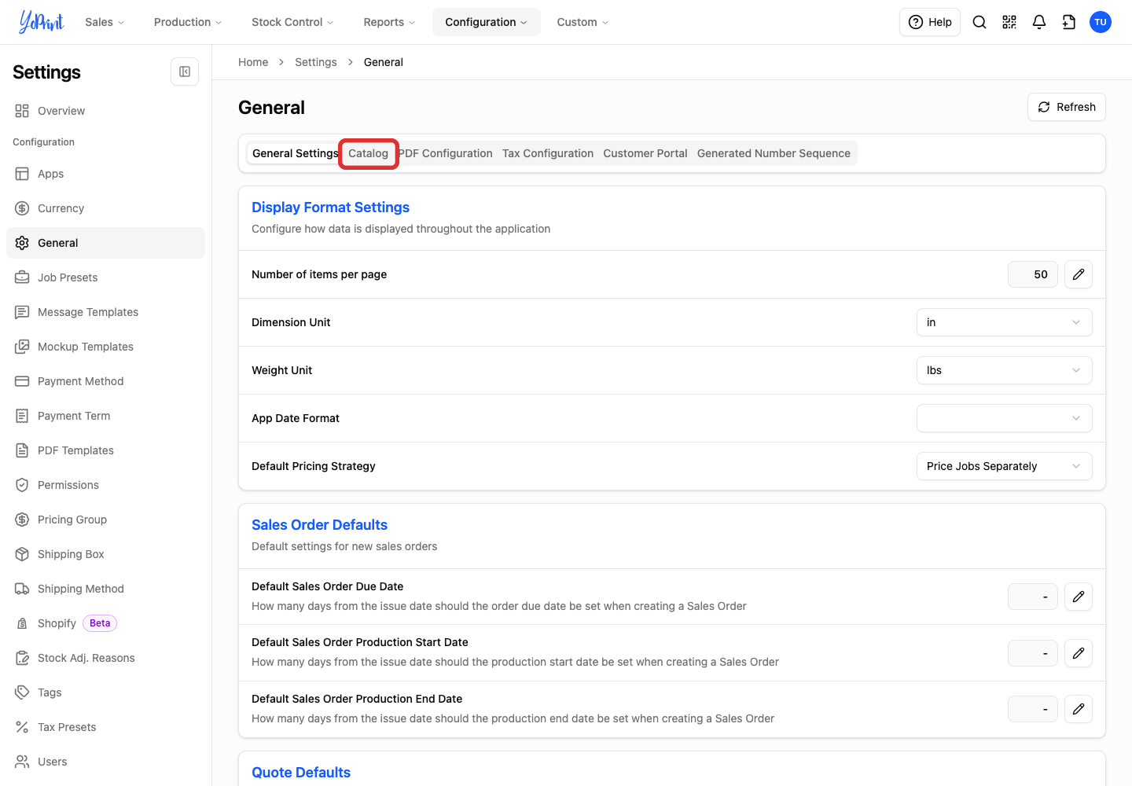Go to Settings breadcrumb link
Viewport: 1132px width, 786px height.
316,62
